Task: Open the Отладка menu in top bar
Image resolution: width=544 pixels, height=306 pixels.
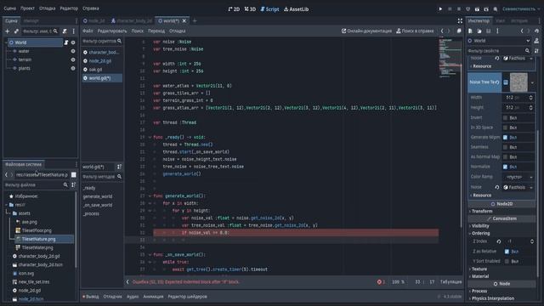Action: [48, 8]
